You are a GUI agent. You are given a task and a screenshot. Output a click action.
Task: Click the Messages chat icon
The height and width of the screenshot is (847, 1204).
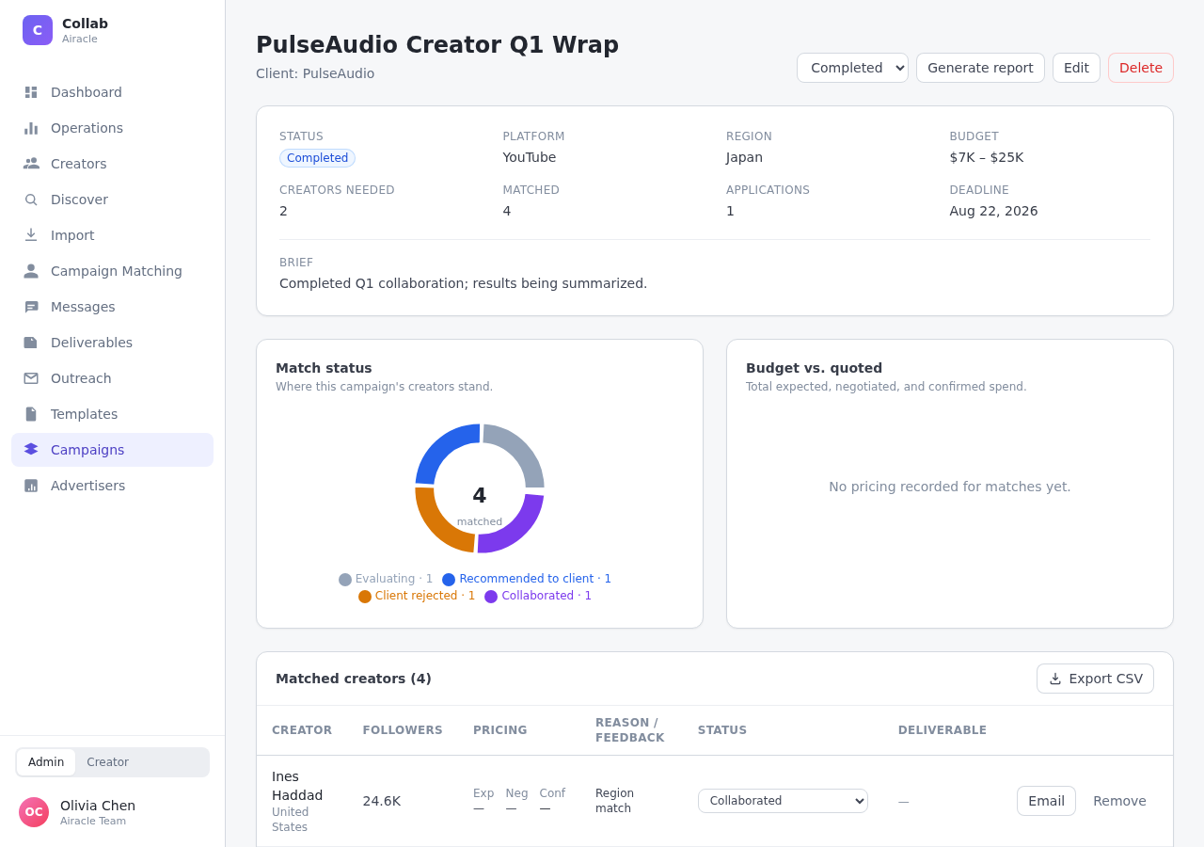tap(31, 307)
